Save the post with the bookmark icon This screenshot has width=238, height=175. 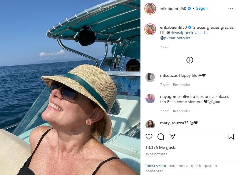tap(231, 137)
